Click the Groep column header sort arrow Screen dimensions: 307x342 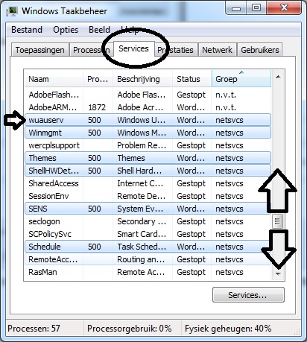coord(241,72)
